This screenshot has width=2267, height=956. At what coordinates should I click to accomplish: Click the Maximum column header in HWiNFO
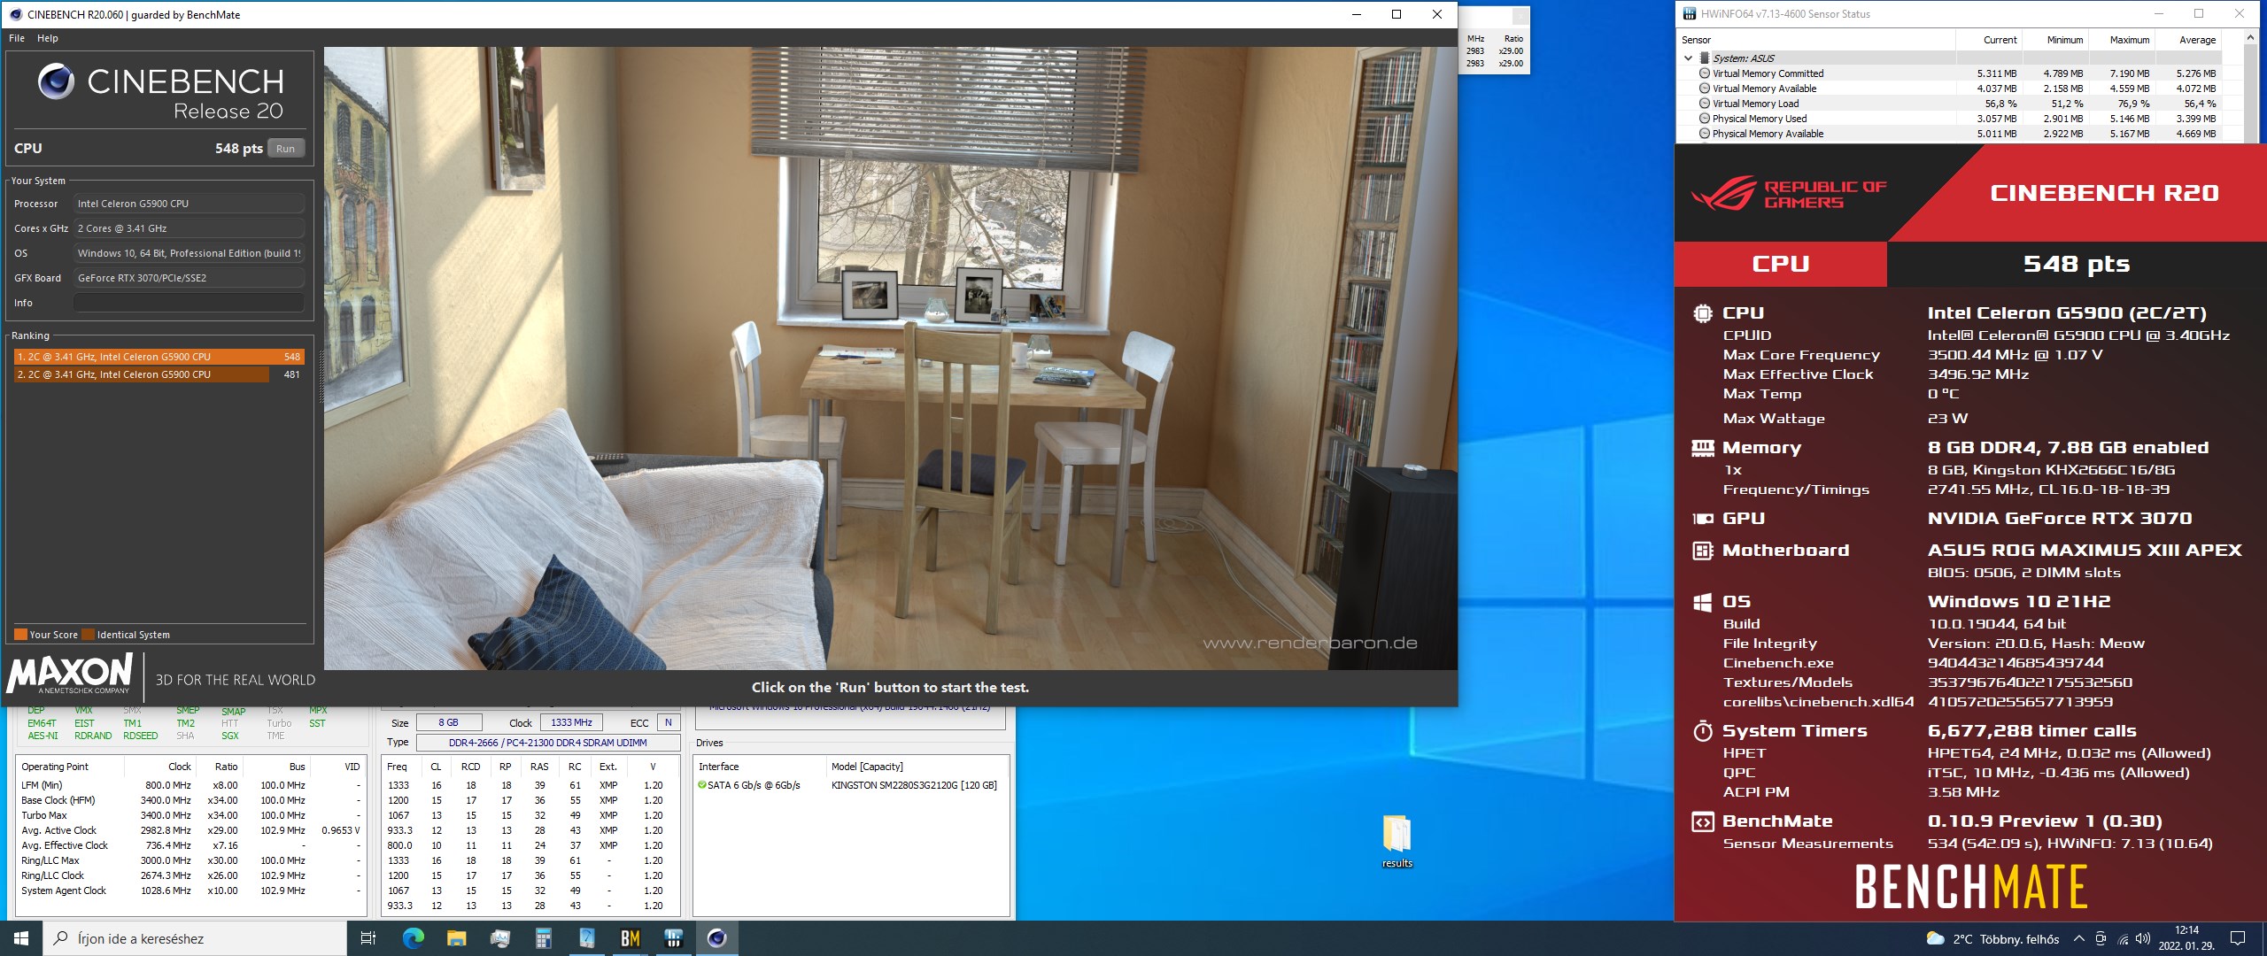[2123, 40]
